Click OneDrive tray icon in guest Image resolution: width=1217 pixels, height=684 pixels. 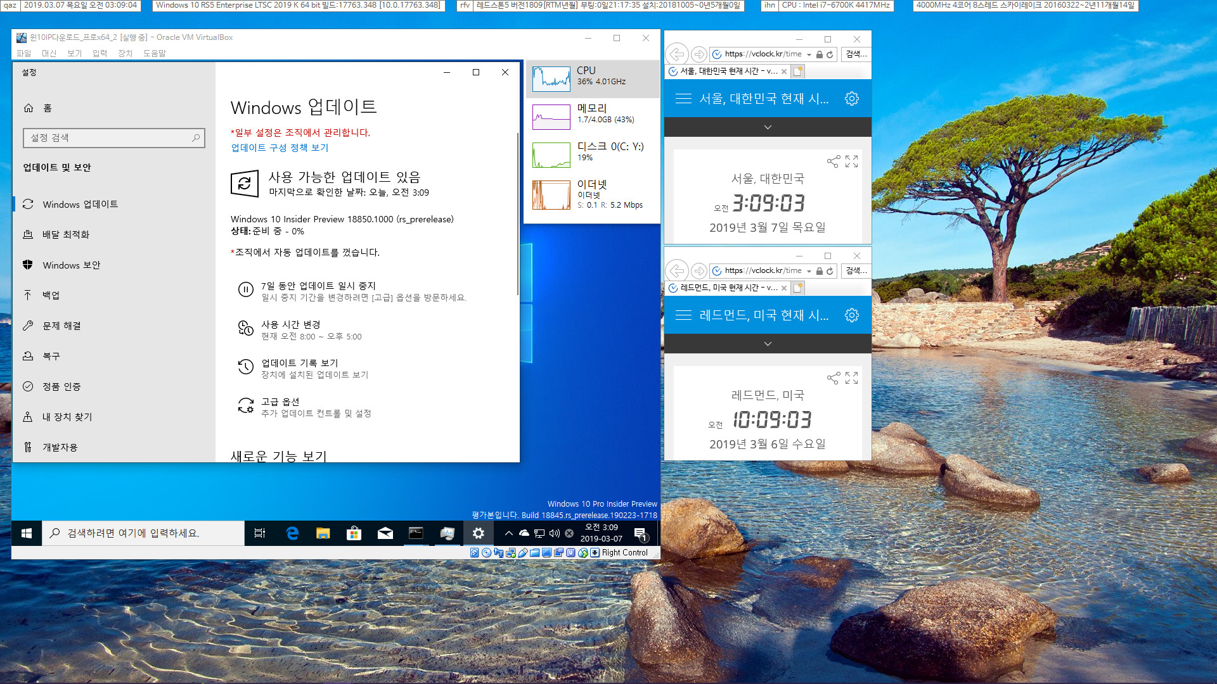point(524,533)
